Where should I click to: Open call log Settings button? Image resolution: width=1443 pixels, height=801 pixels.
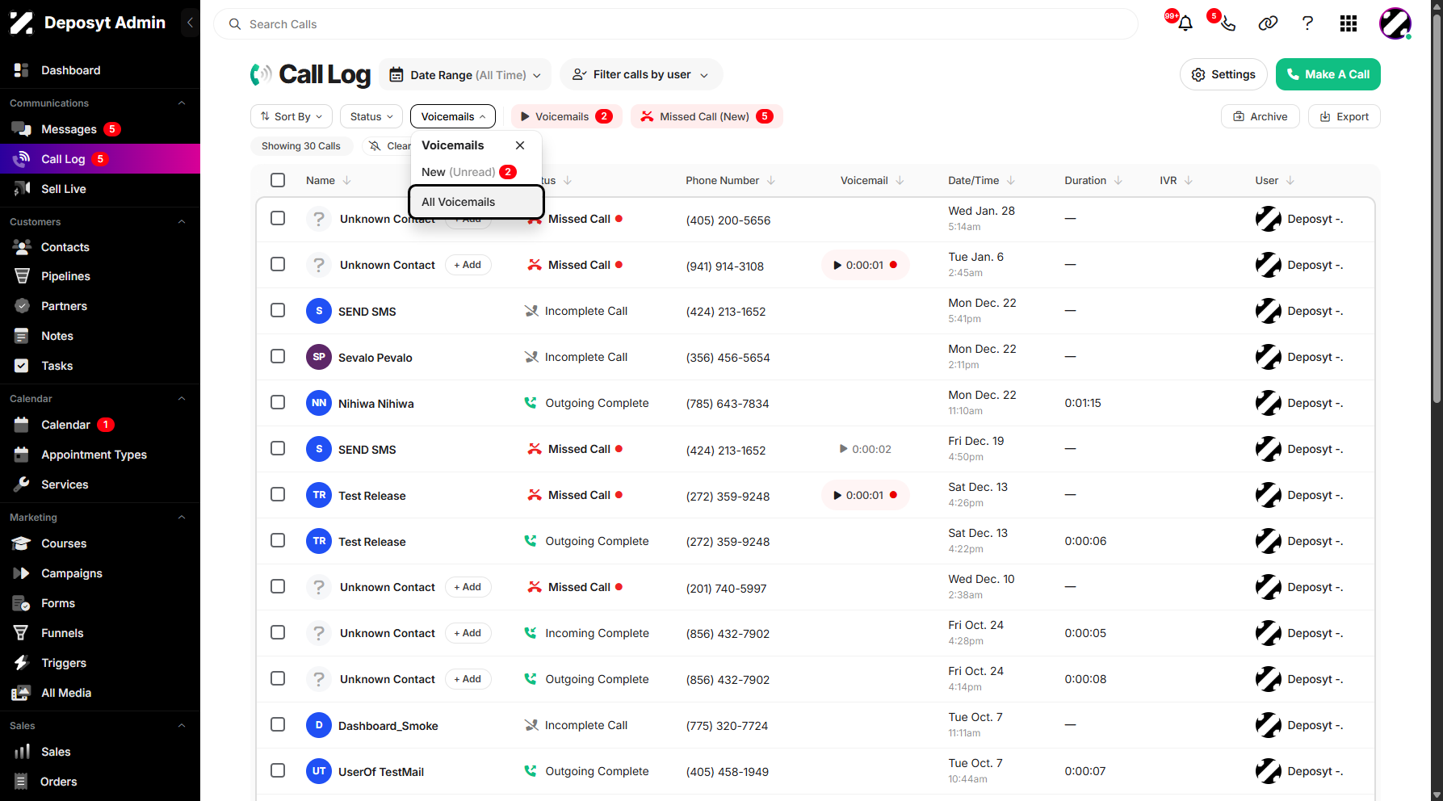[x=1223, y=74]
